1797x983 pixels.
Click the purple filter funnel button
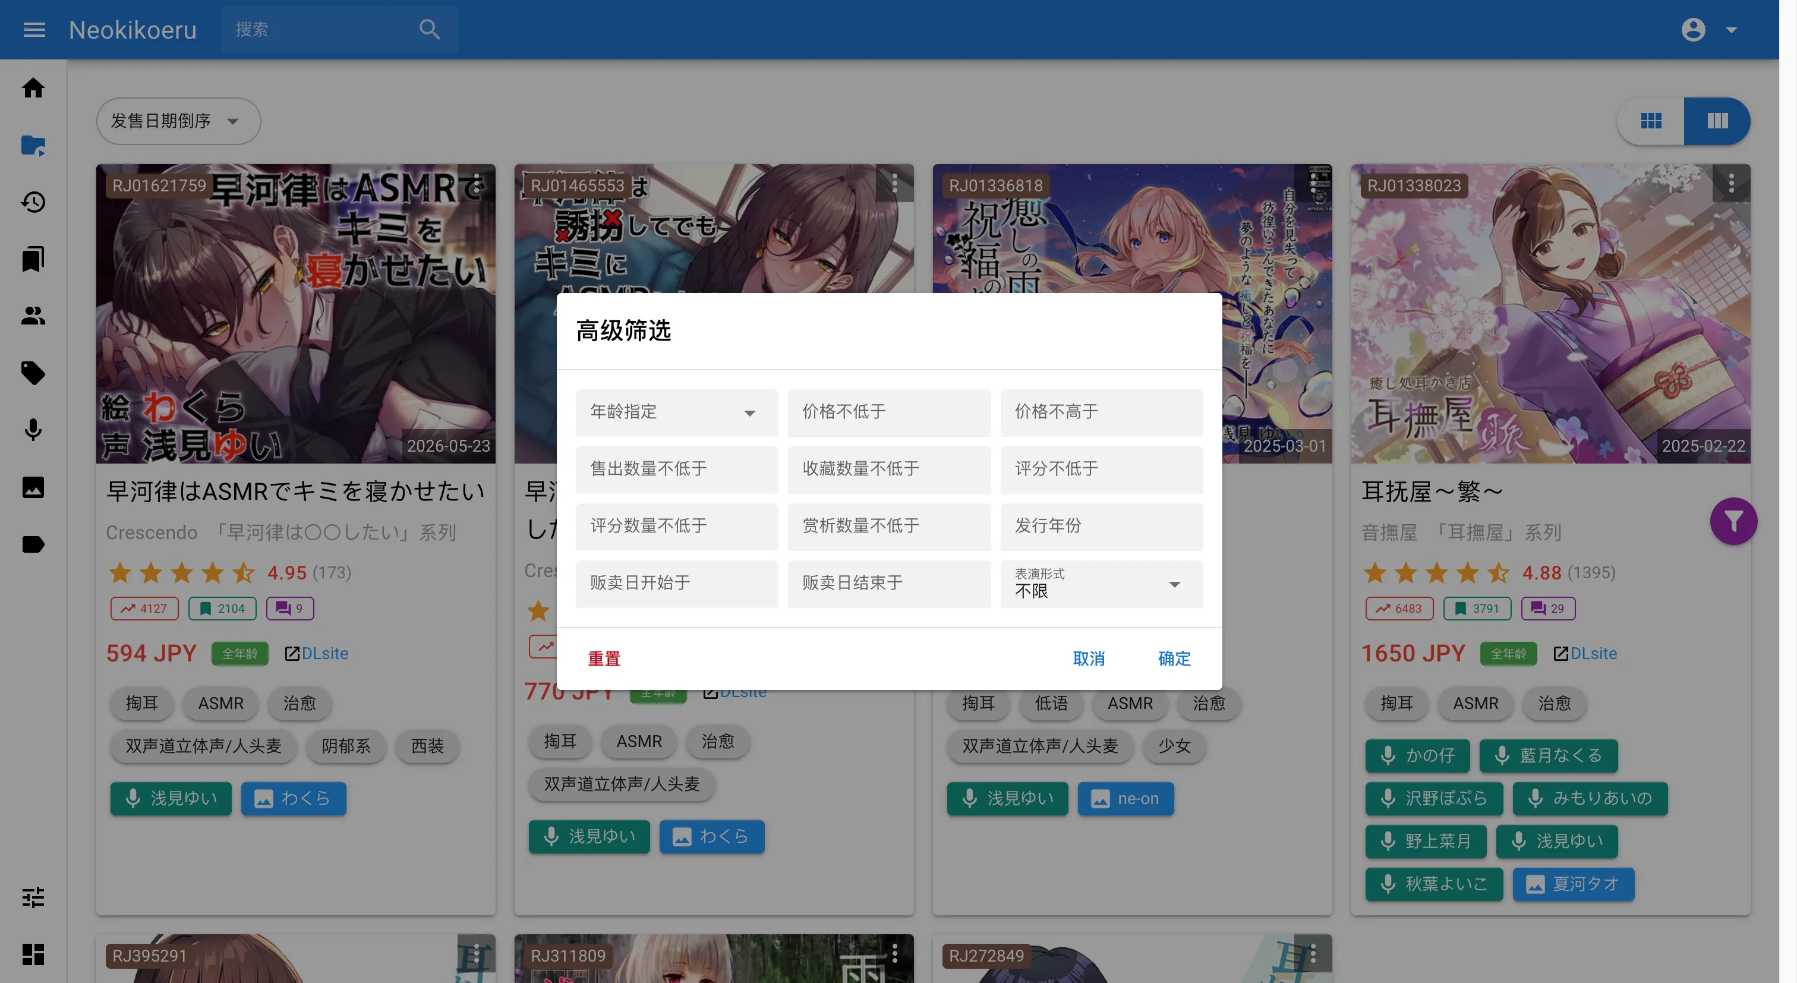pos(1733,521)
